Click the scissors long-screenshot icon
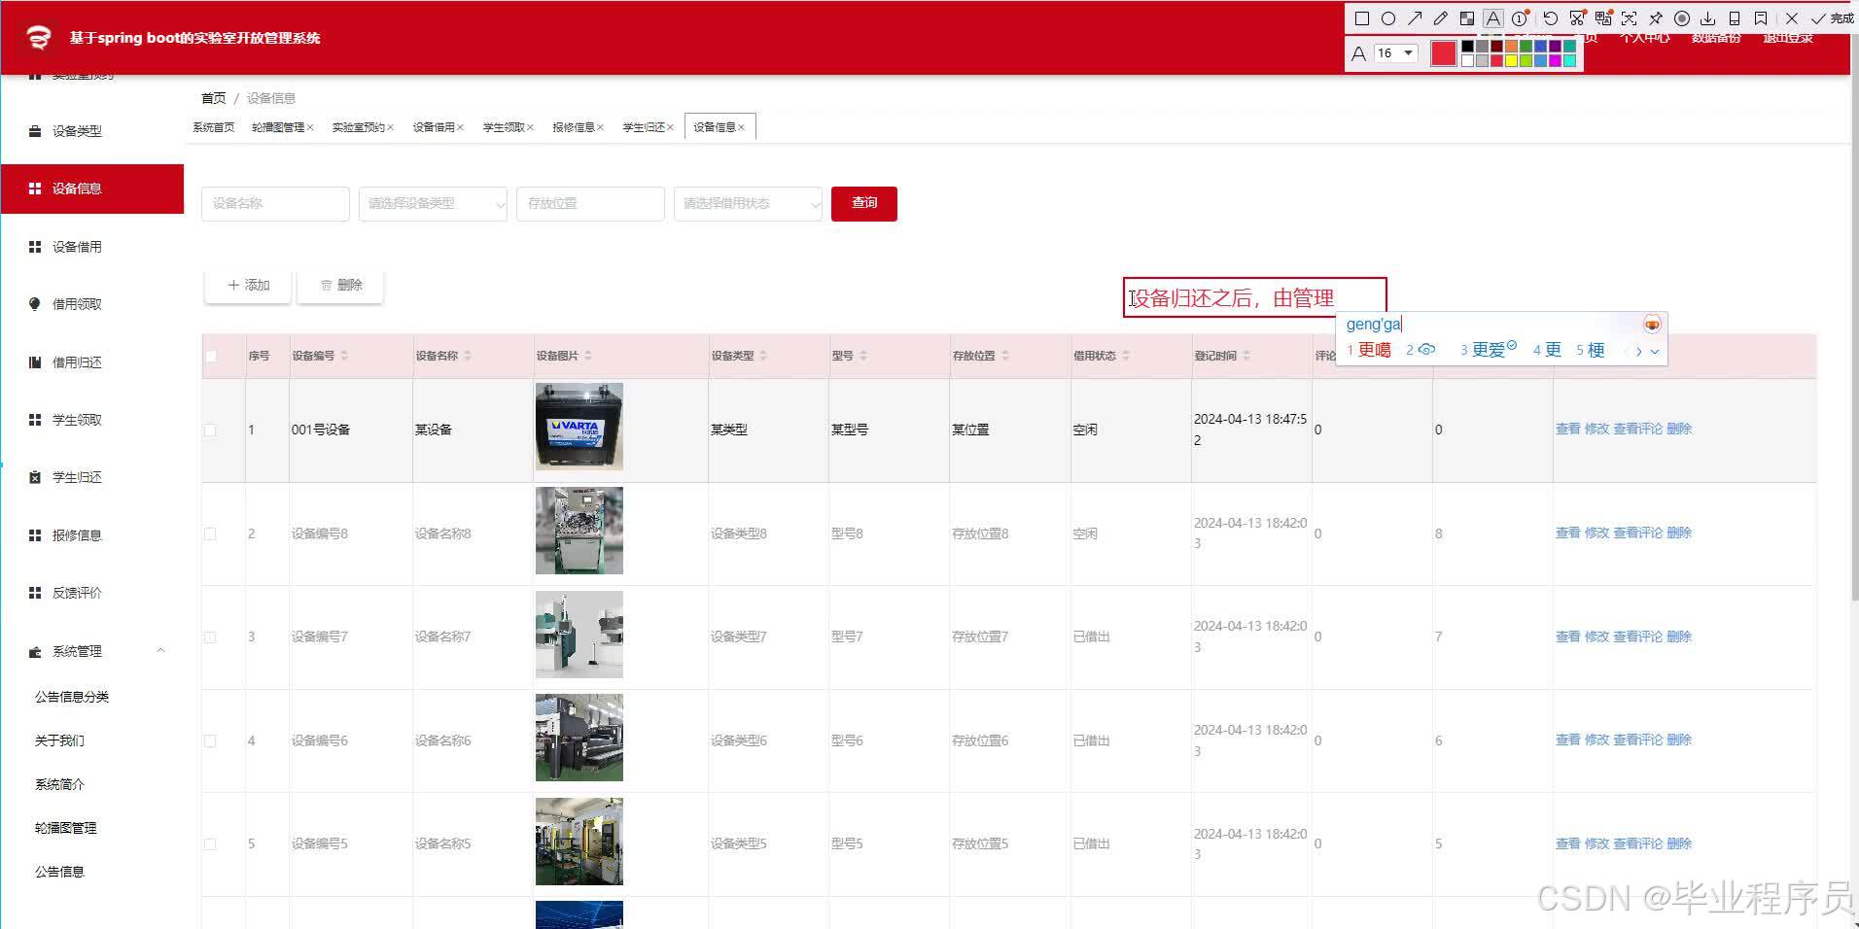Screen dimensions: 1859x929 point(1577,18)
